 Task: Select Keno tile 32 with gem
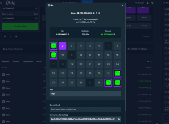pyautogui.click(x=117, y=73)
